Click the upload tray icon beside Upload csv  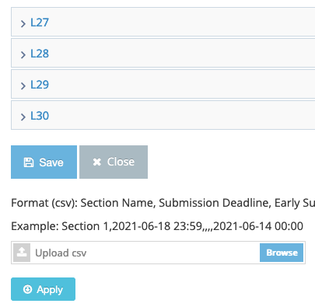pyautogui.click(x=22, y=253)
